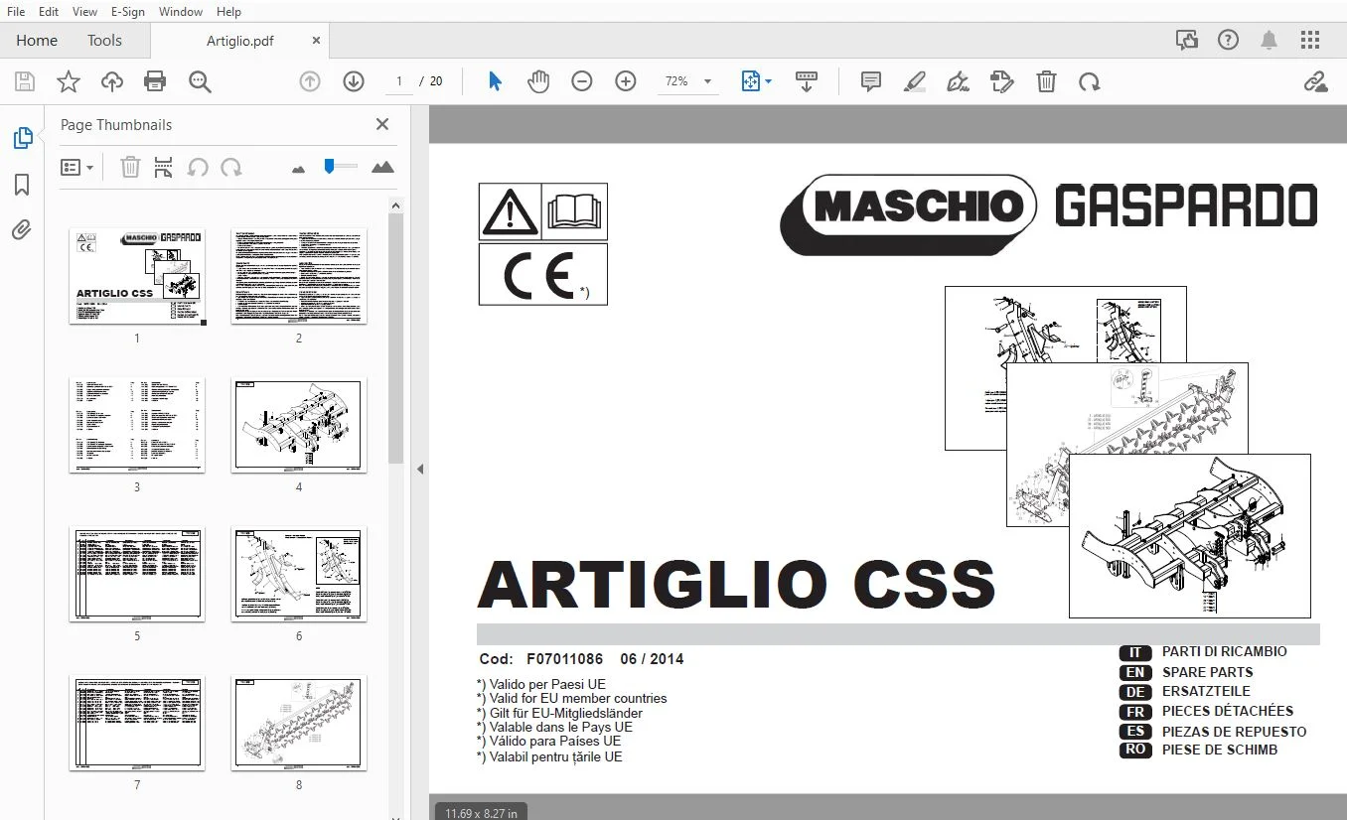The width and height of the screenshot is (1347, 820).
Task: Open the Help menu in menu bar
Action: click(228, 12)
